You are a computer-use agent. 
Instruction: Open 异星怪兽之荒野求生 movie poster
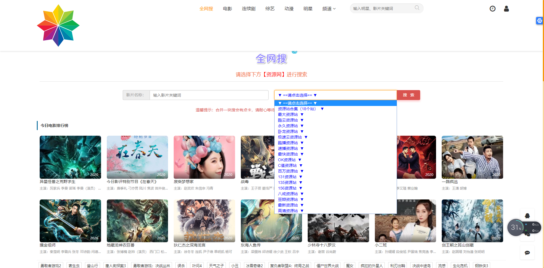click(70, 157)
